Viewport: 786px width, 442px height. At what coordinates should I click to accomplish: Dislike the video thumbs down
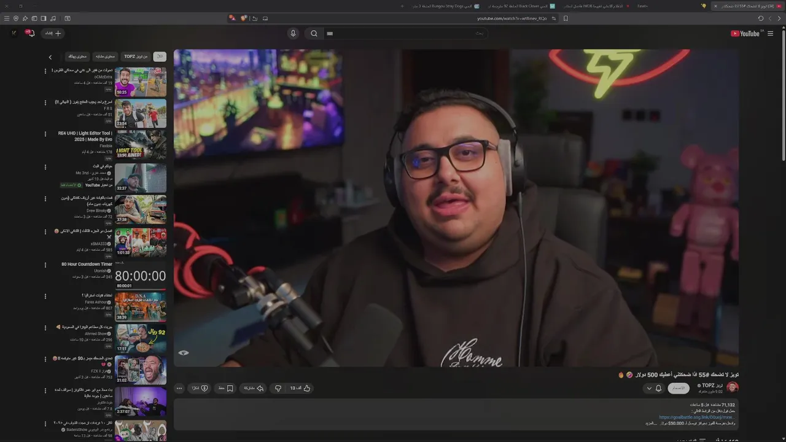tap(278, 388)
